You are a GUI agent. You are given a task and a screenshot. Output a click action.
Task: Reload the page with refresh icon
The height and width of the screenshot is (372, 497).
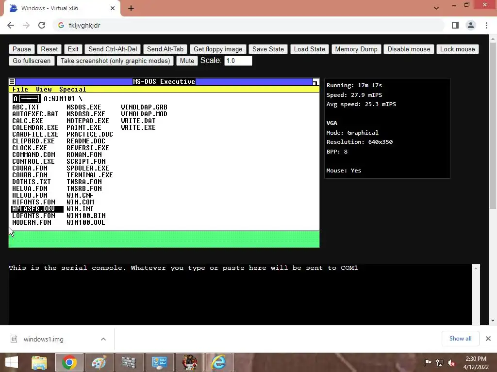(x=42, y=25)
